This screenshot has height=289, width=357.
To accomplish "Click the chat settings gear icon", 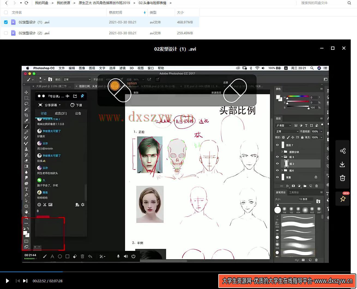I will tap(83, 205).
